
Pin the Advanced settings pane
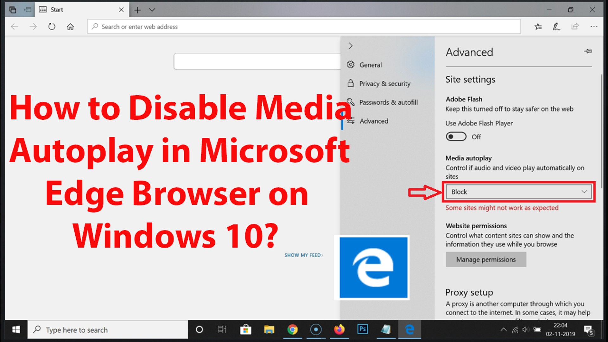point(588,51)
